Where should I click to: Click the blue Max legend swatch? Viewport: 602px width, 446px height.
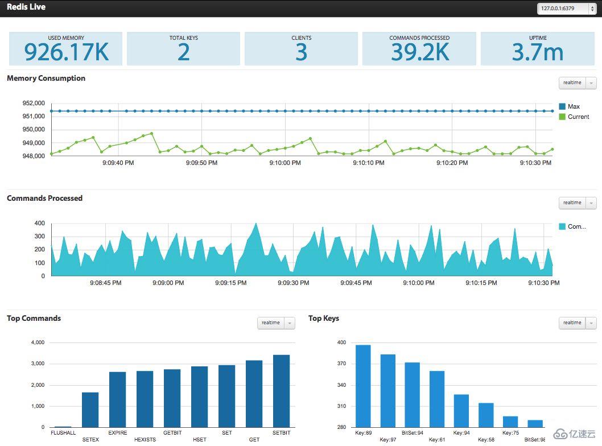coord(562,106)
